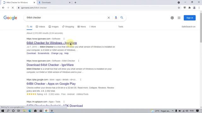Open Windows Start menu
Screen dimensions: 202x113
pos(3,111)
